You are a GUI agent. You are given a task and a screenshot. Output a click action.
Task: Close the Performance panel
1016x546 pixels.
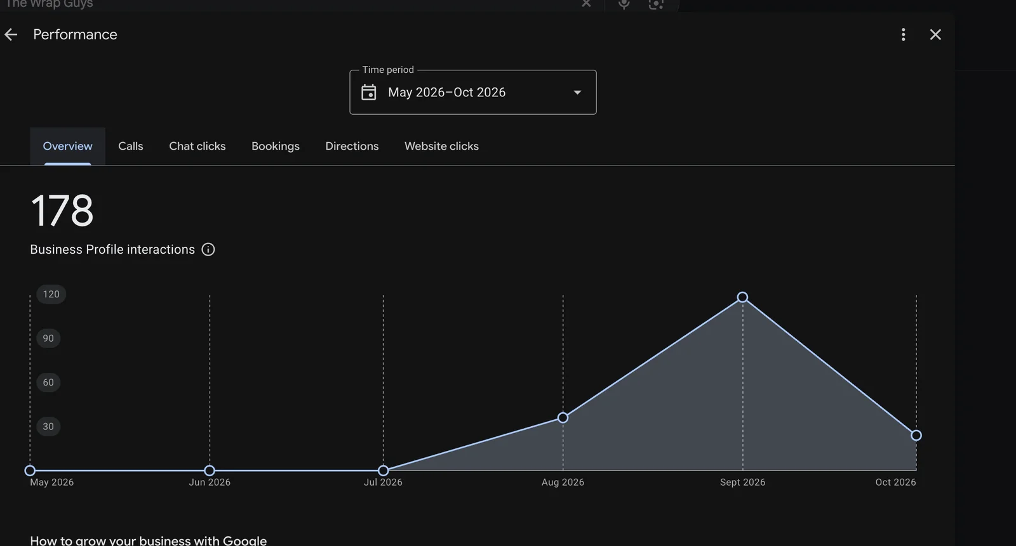click(935, 34)
